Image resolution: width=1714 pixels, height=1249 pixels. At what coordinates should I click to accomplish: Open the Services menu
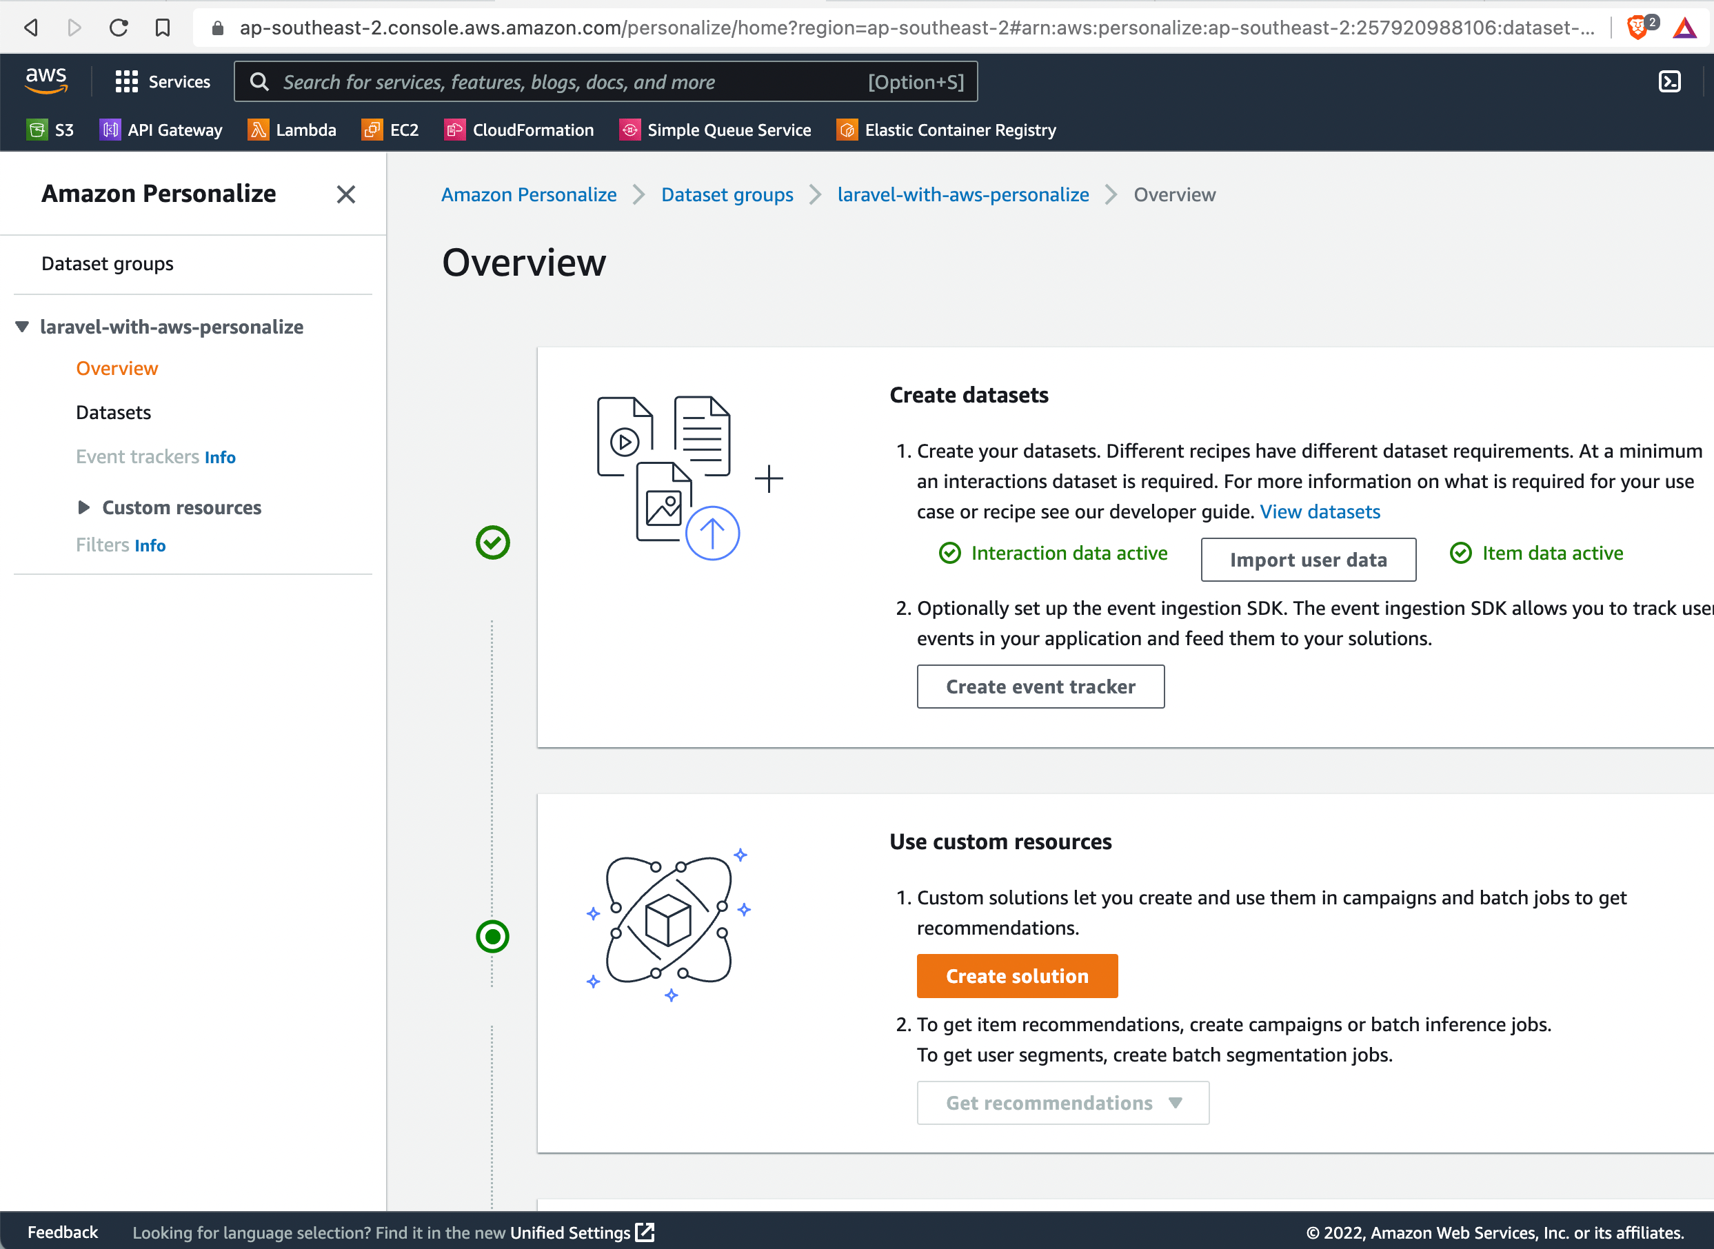(163, 81)
